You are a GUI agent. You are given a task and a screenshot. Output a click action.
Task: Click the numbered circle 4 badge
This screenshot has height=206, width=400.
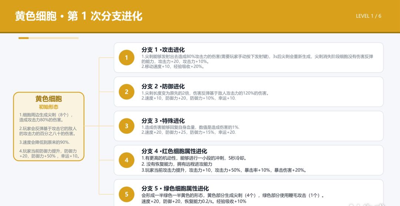[127, 160]
